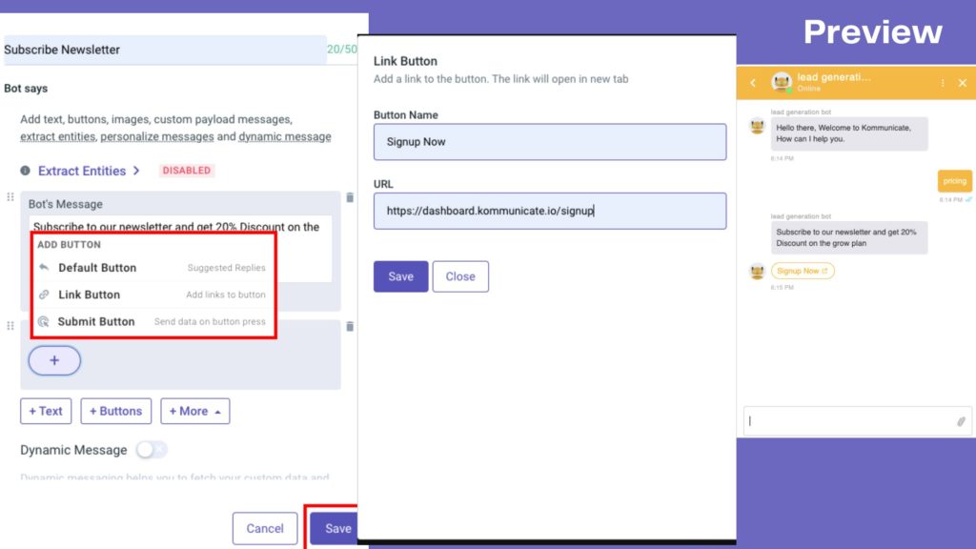Click the info icon beside Extract Entities

click(25, 171)
